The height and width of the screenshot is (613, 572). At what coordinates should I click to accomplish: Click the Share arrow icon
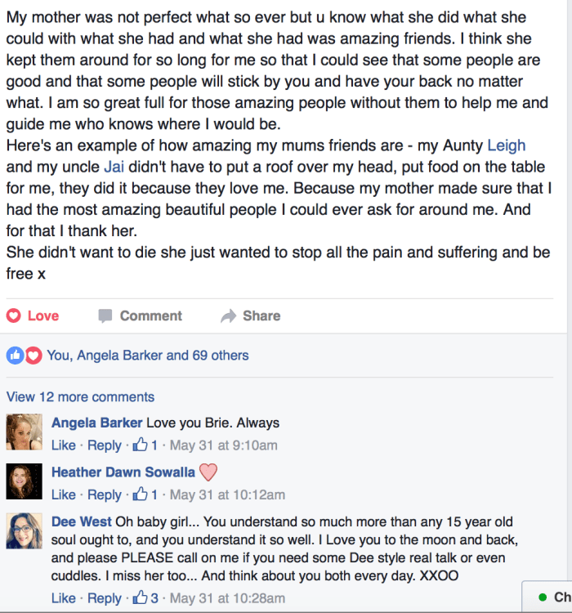228,316
